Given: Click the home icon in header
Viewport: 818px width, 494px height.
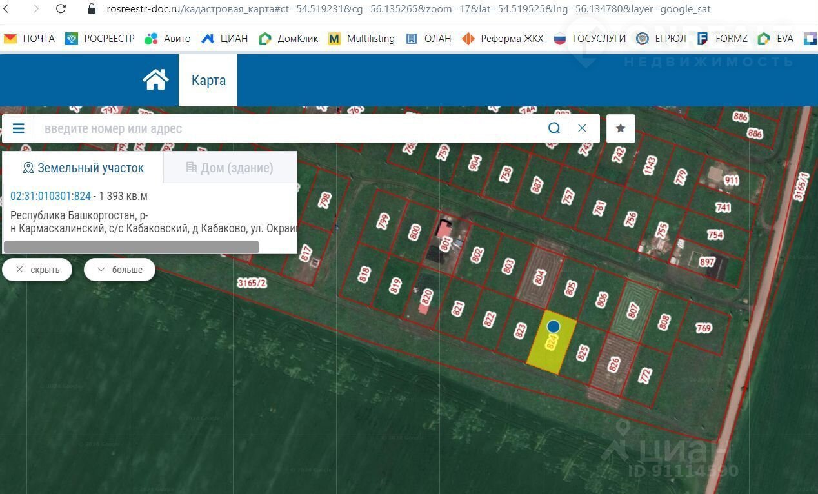Looking at the screenshot, I should coord(155,80).
